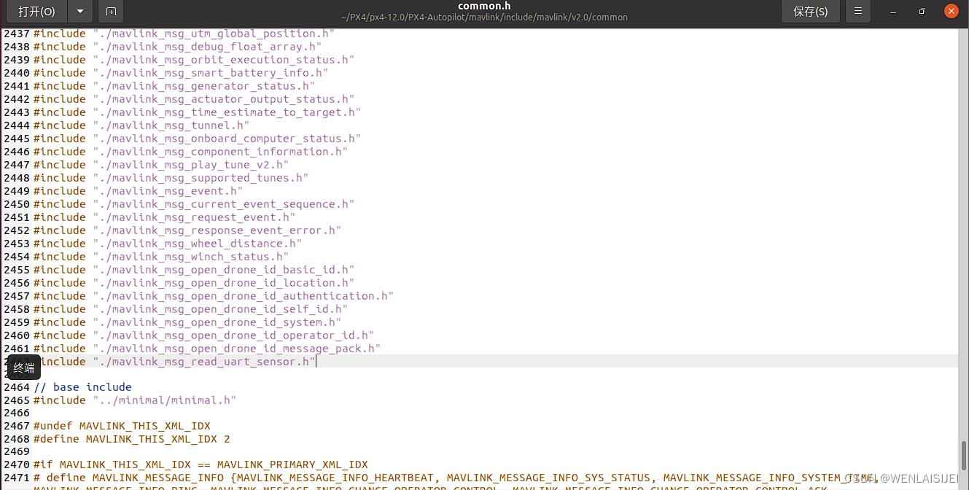Viewport: 969px width, 490px height.
Task: Click the '// base include' comment
Action: coord(82,387)
